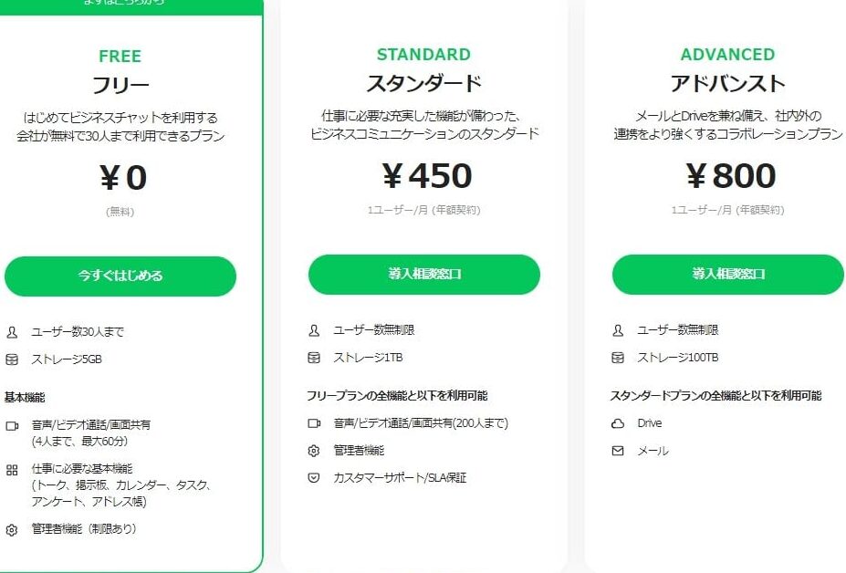Click the Advanced plan unlimited users icon

tap(618, 330)
